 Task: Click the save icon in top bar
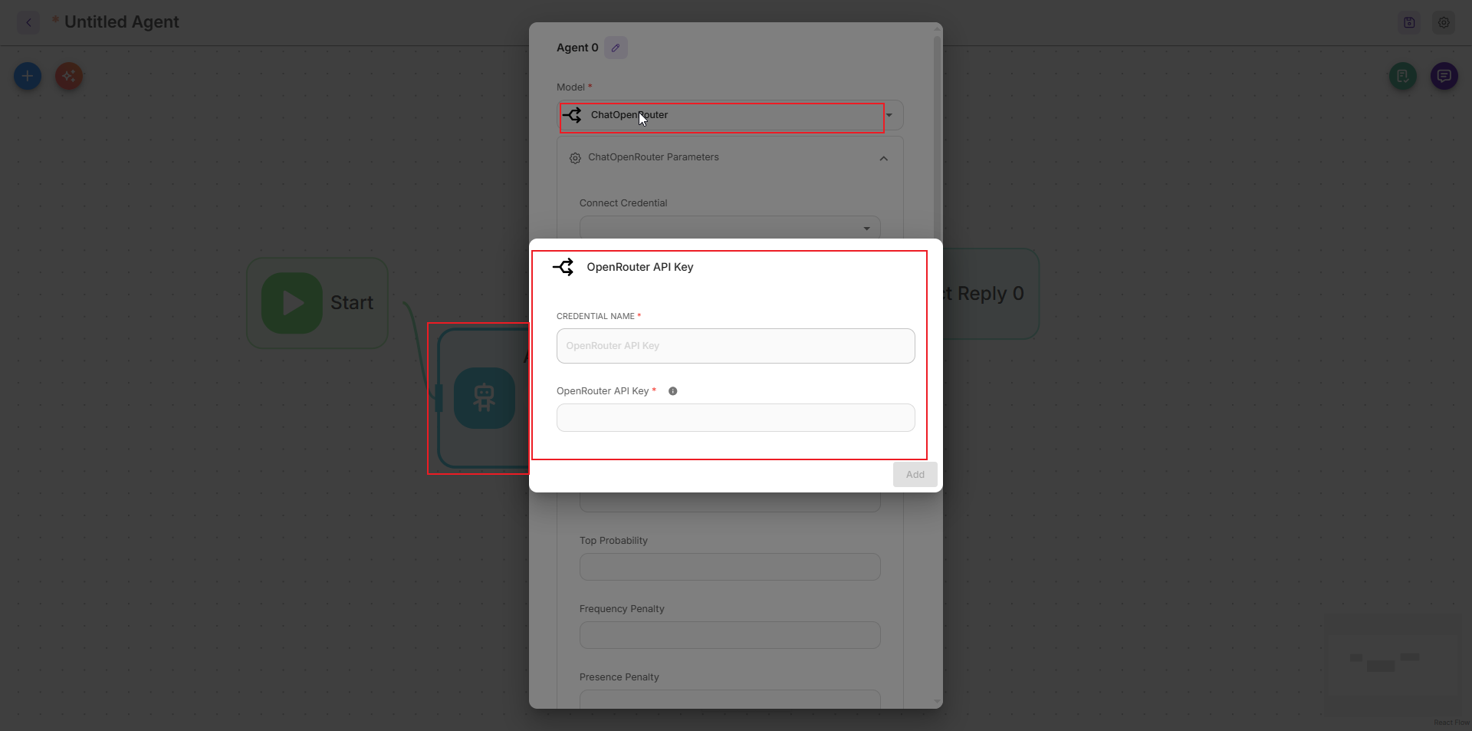1409,22
